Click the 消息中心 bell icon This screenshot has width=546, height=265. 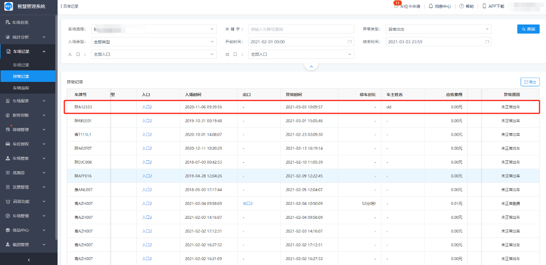431,6
